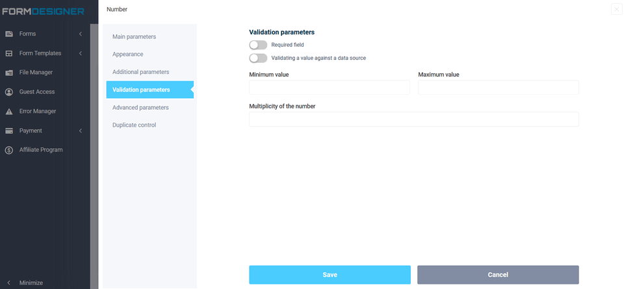Expand the Payment submenu arrow
The height and width of the screenshot is (289, 624).
click(81, 131)
